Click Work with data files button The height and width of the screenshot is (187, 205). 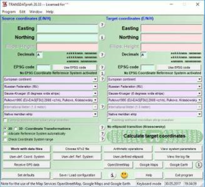click(26, 149)
